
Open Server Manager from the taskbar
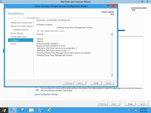(x=13, y=110)
